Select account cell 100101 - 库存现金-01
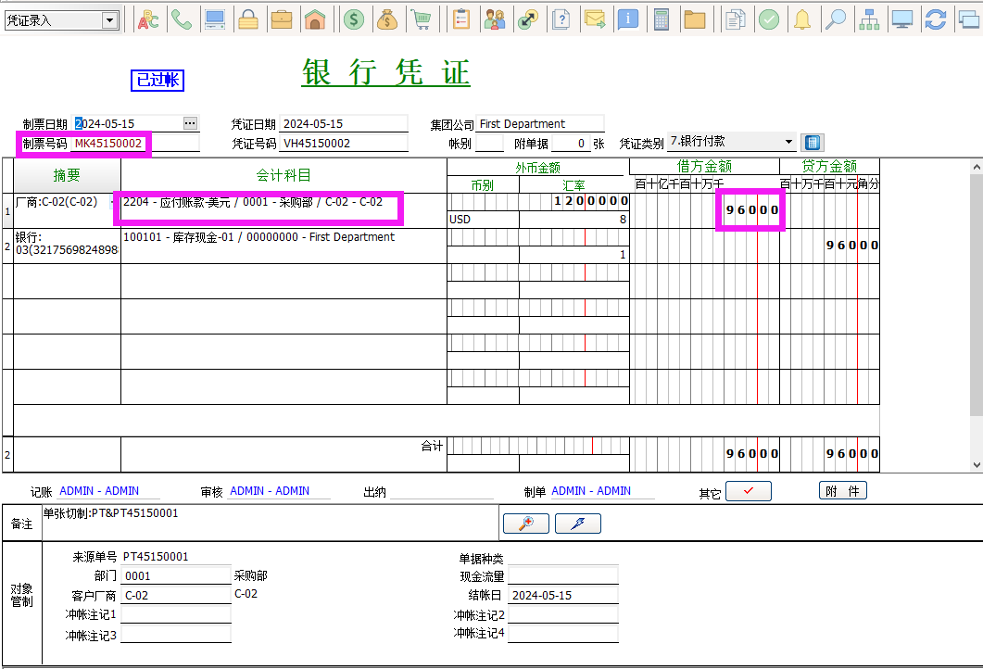This screenshot has height=669, width=983. pos(284,246)
